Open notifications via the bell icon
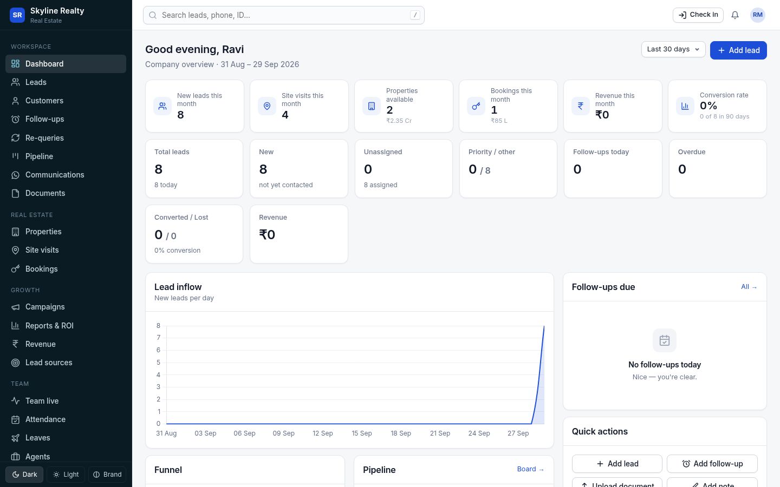The image size is (780, 487). coord(735,15)
